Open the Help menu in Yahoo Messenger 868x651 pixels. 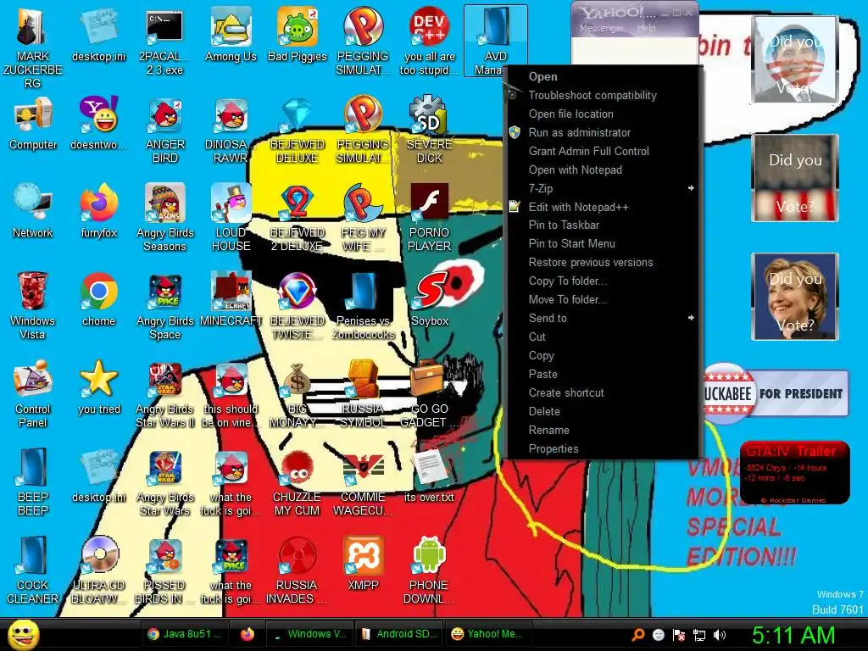coord(646,28)
